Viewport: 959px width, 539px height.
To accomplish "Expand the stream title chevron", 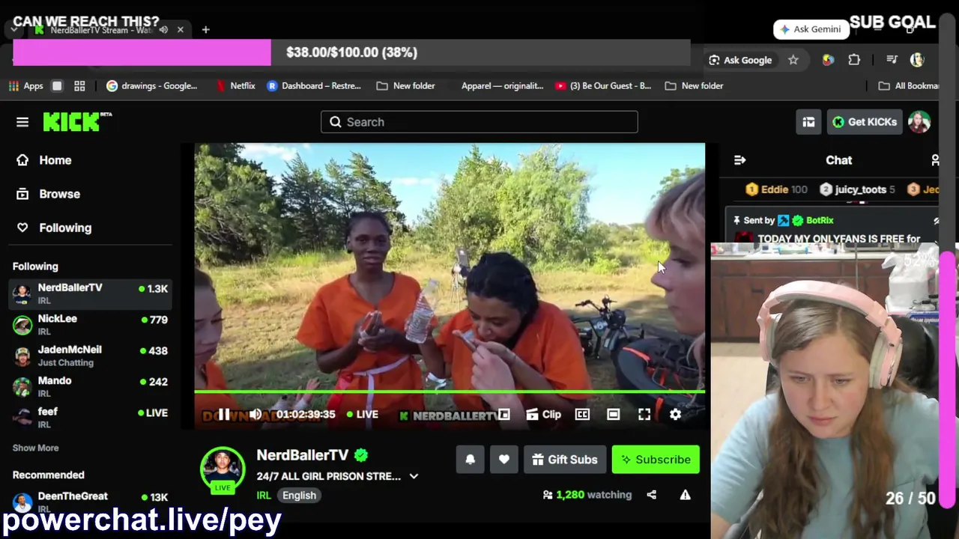I will 414,476.
